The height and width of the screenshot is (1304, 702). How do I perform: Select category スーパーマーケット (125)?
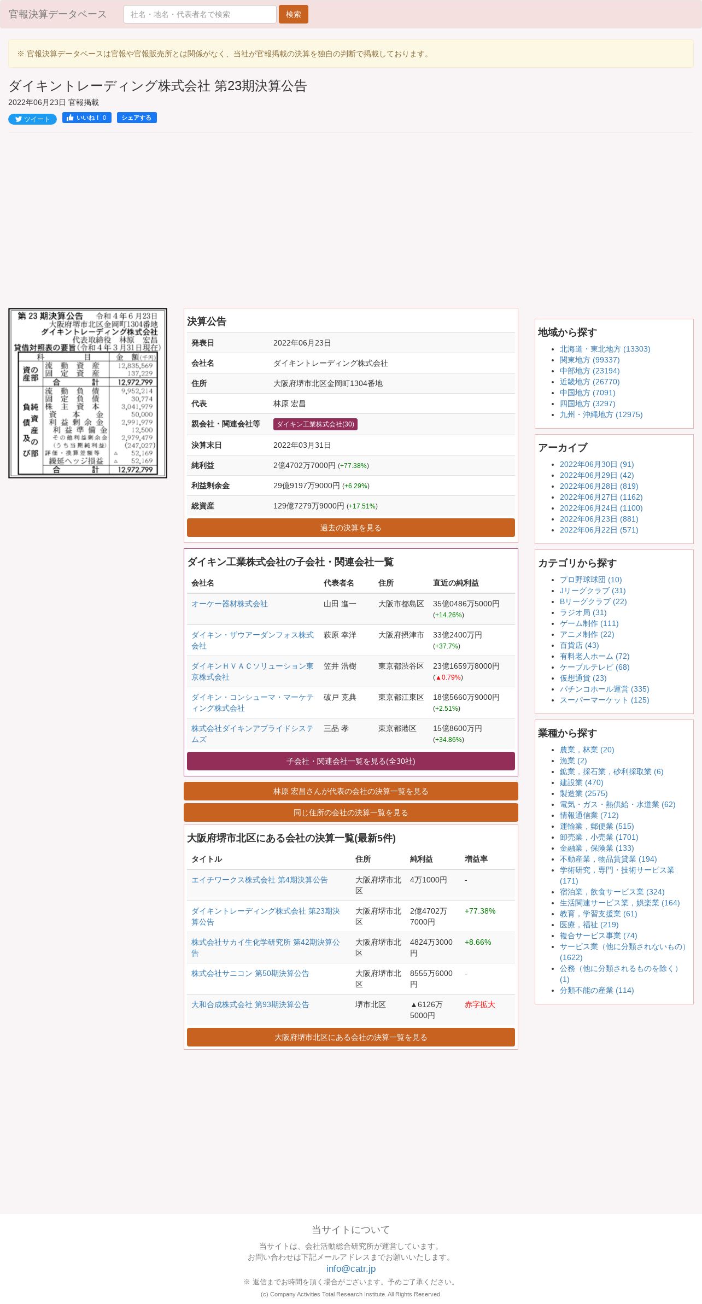tap(604, 700)
